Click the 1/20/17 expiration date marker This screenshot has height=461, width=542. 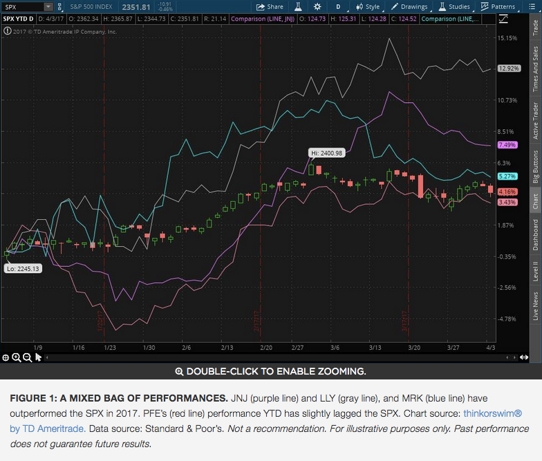101,321
